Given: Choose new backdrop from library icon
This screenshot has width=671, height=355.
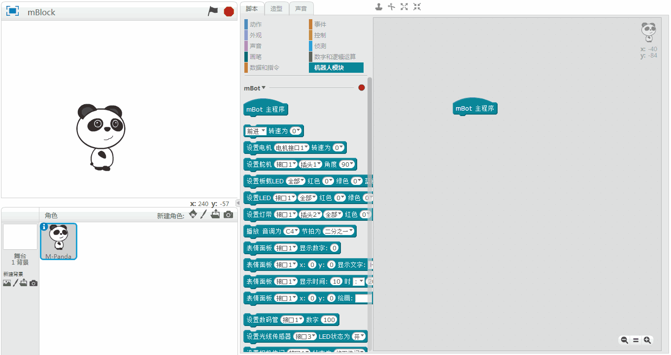Looking at the screenshot, I should [x=7, y=283].
